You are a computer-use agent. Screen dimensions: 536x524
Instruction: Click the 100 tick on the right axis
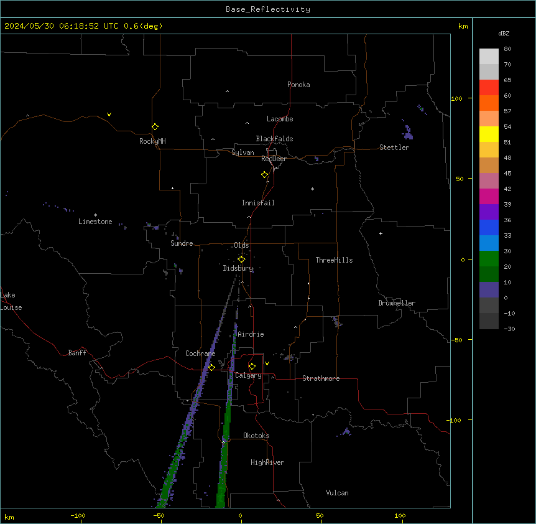tap(456, 98)
